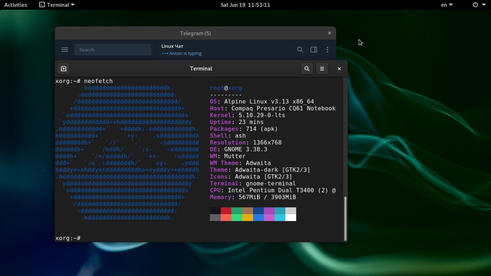Image resolution: width=491 pixels, height=276 pixels.
Task: Click the light gray block in top row
Action: pos(290,211)
